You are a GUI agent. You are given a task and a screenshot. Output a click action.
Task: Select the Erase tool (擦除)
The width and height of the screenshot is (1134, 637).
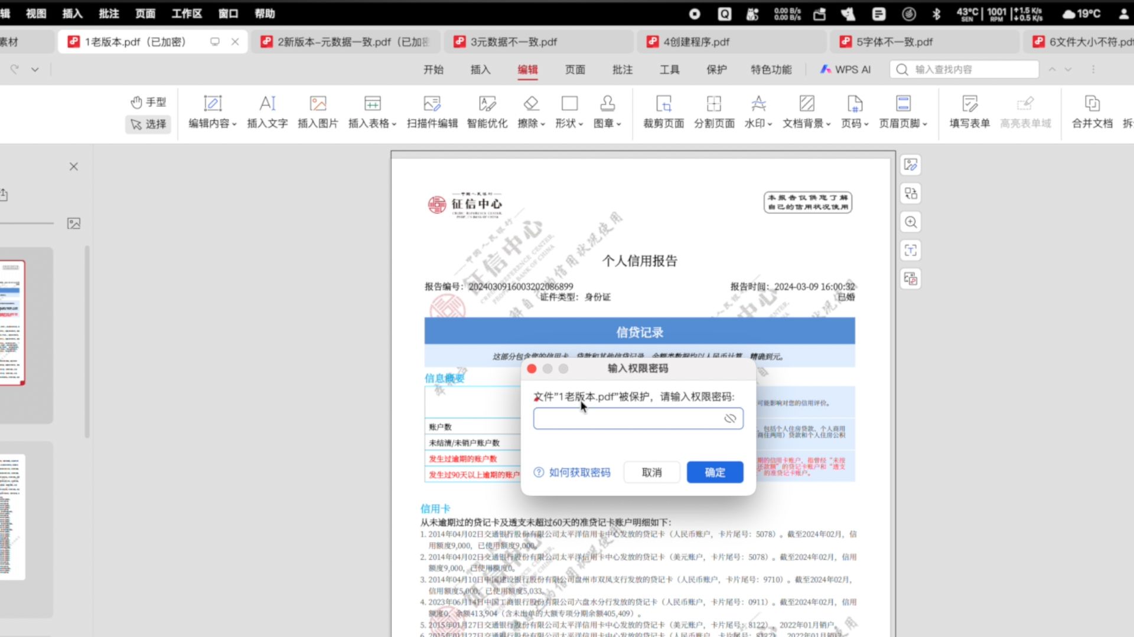531,111
